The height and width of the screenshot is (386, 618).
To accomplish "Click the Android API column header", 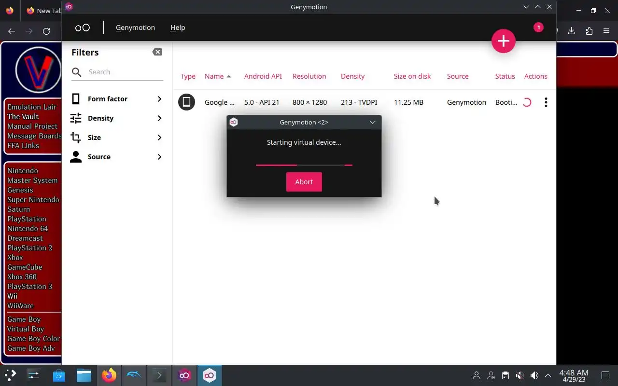I will [x=263, y=76].
